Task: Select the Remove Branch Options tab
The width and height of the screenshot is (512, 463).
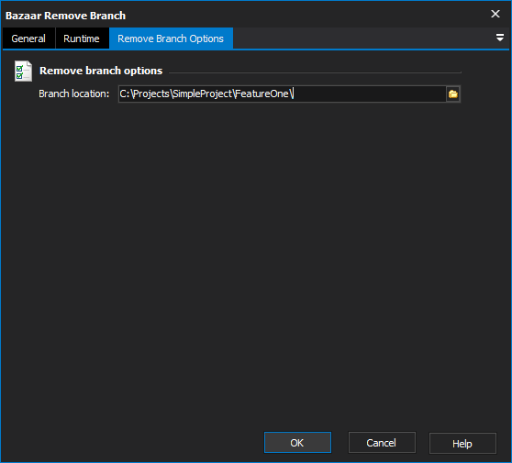Action: 171,39
